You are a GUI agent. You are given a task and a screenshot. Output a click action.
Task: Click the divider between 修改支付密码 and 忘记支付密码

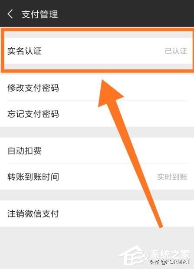[97, 101]
